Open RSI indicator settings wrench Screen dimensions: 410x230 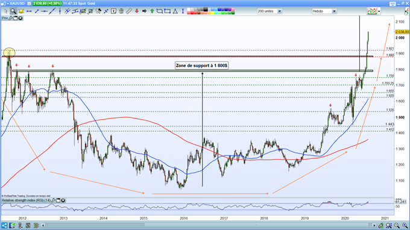53,200
